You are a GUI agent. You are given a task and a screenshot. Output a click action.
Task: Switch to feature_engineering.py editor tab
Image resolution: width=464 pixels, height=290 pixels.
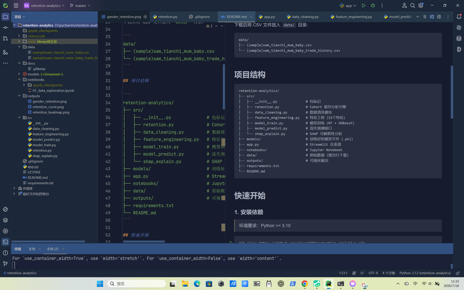click(351, 17)
